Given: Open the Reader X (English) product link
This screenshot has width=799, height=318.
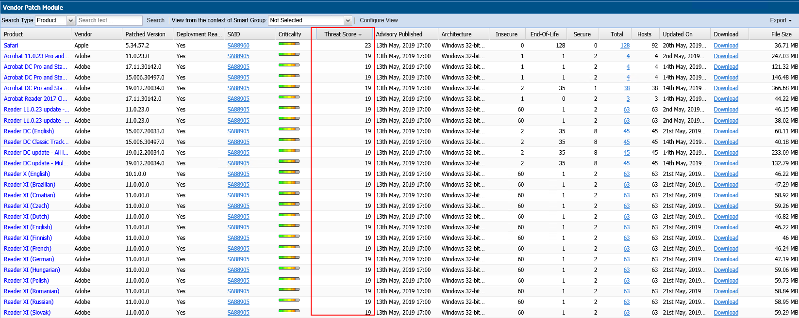Looking at the screenshot, I should coord(27,174).
